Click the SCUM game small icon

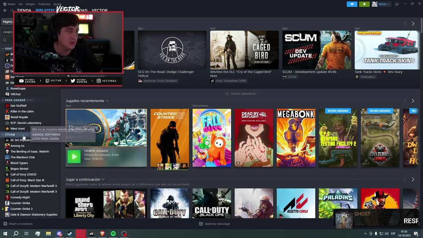point(285,77)
